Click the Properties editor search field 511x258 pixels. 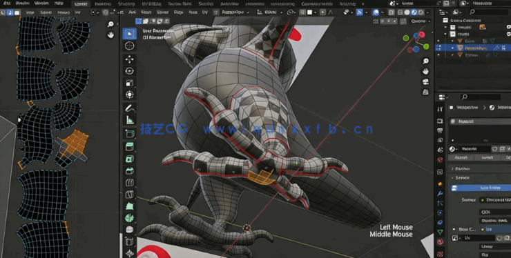click(x=480, y=97)
